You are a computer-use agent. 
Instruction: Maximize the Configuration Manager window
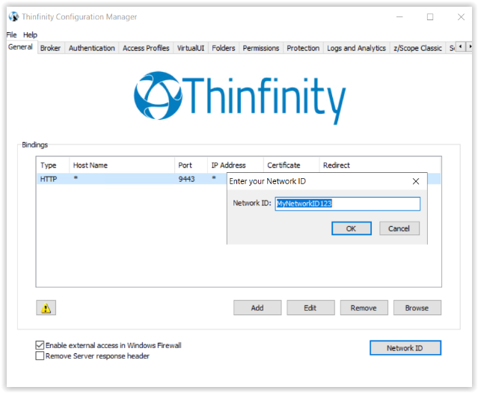pos(430,17)
